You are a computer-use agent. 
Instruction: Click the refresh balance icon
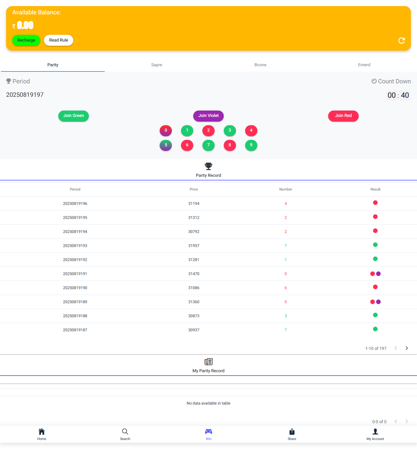[x=401, y=41]
